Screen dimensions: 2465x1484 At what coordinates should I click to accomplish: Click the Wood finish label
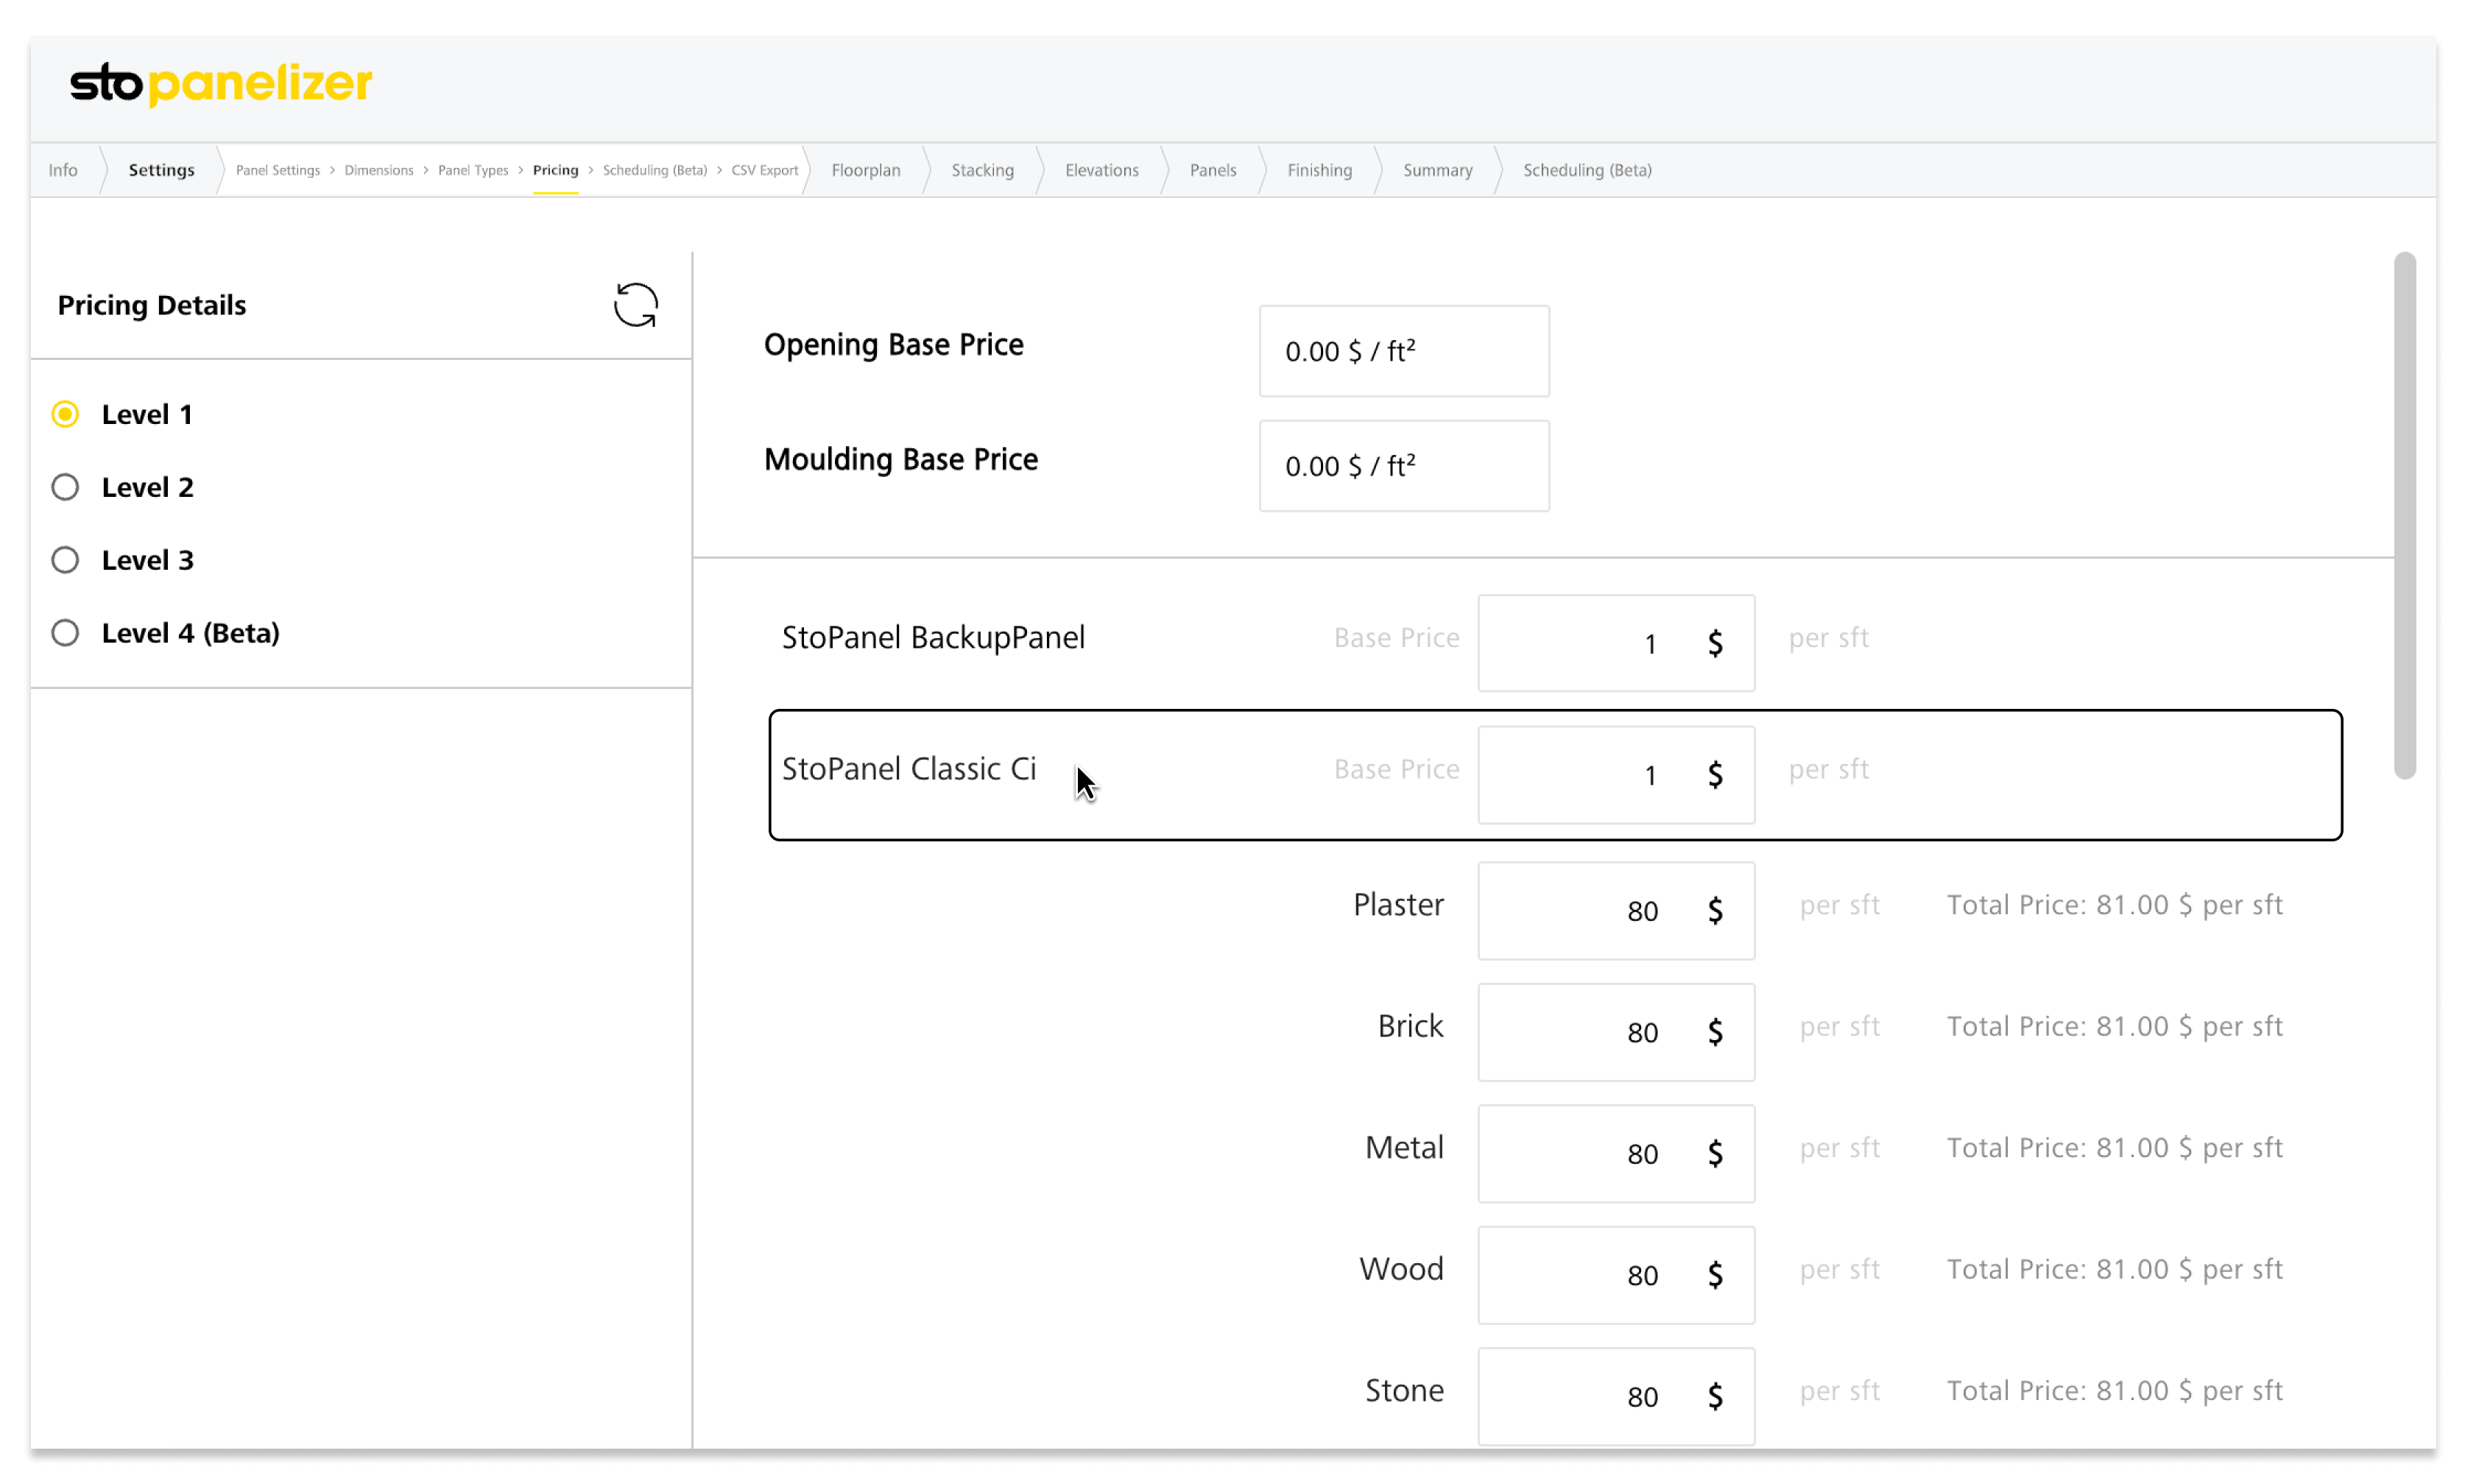[x=1400, y=1269]
